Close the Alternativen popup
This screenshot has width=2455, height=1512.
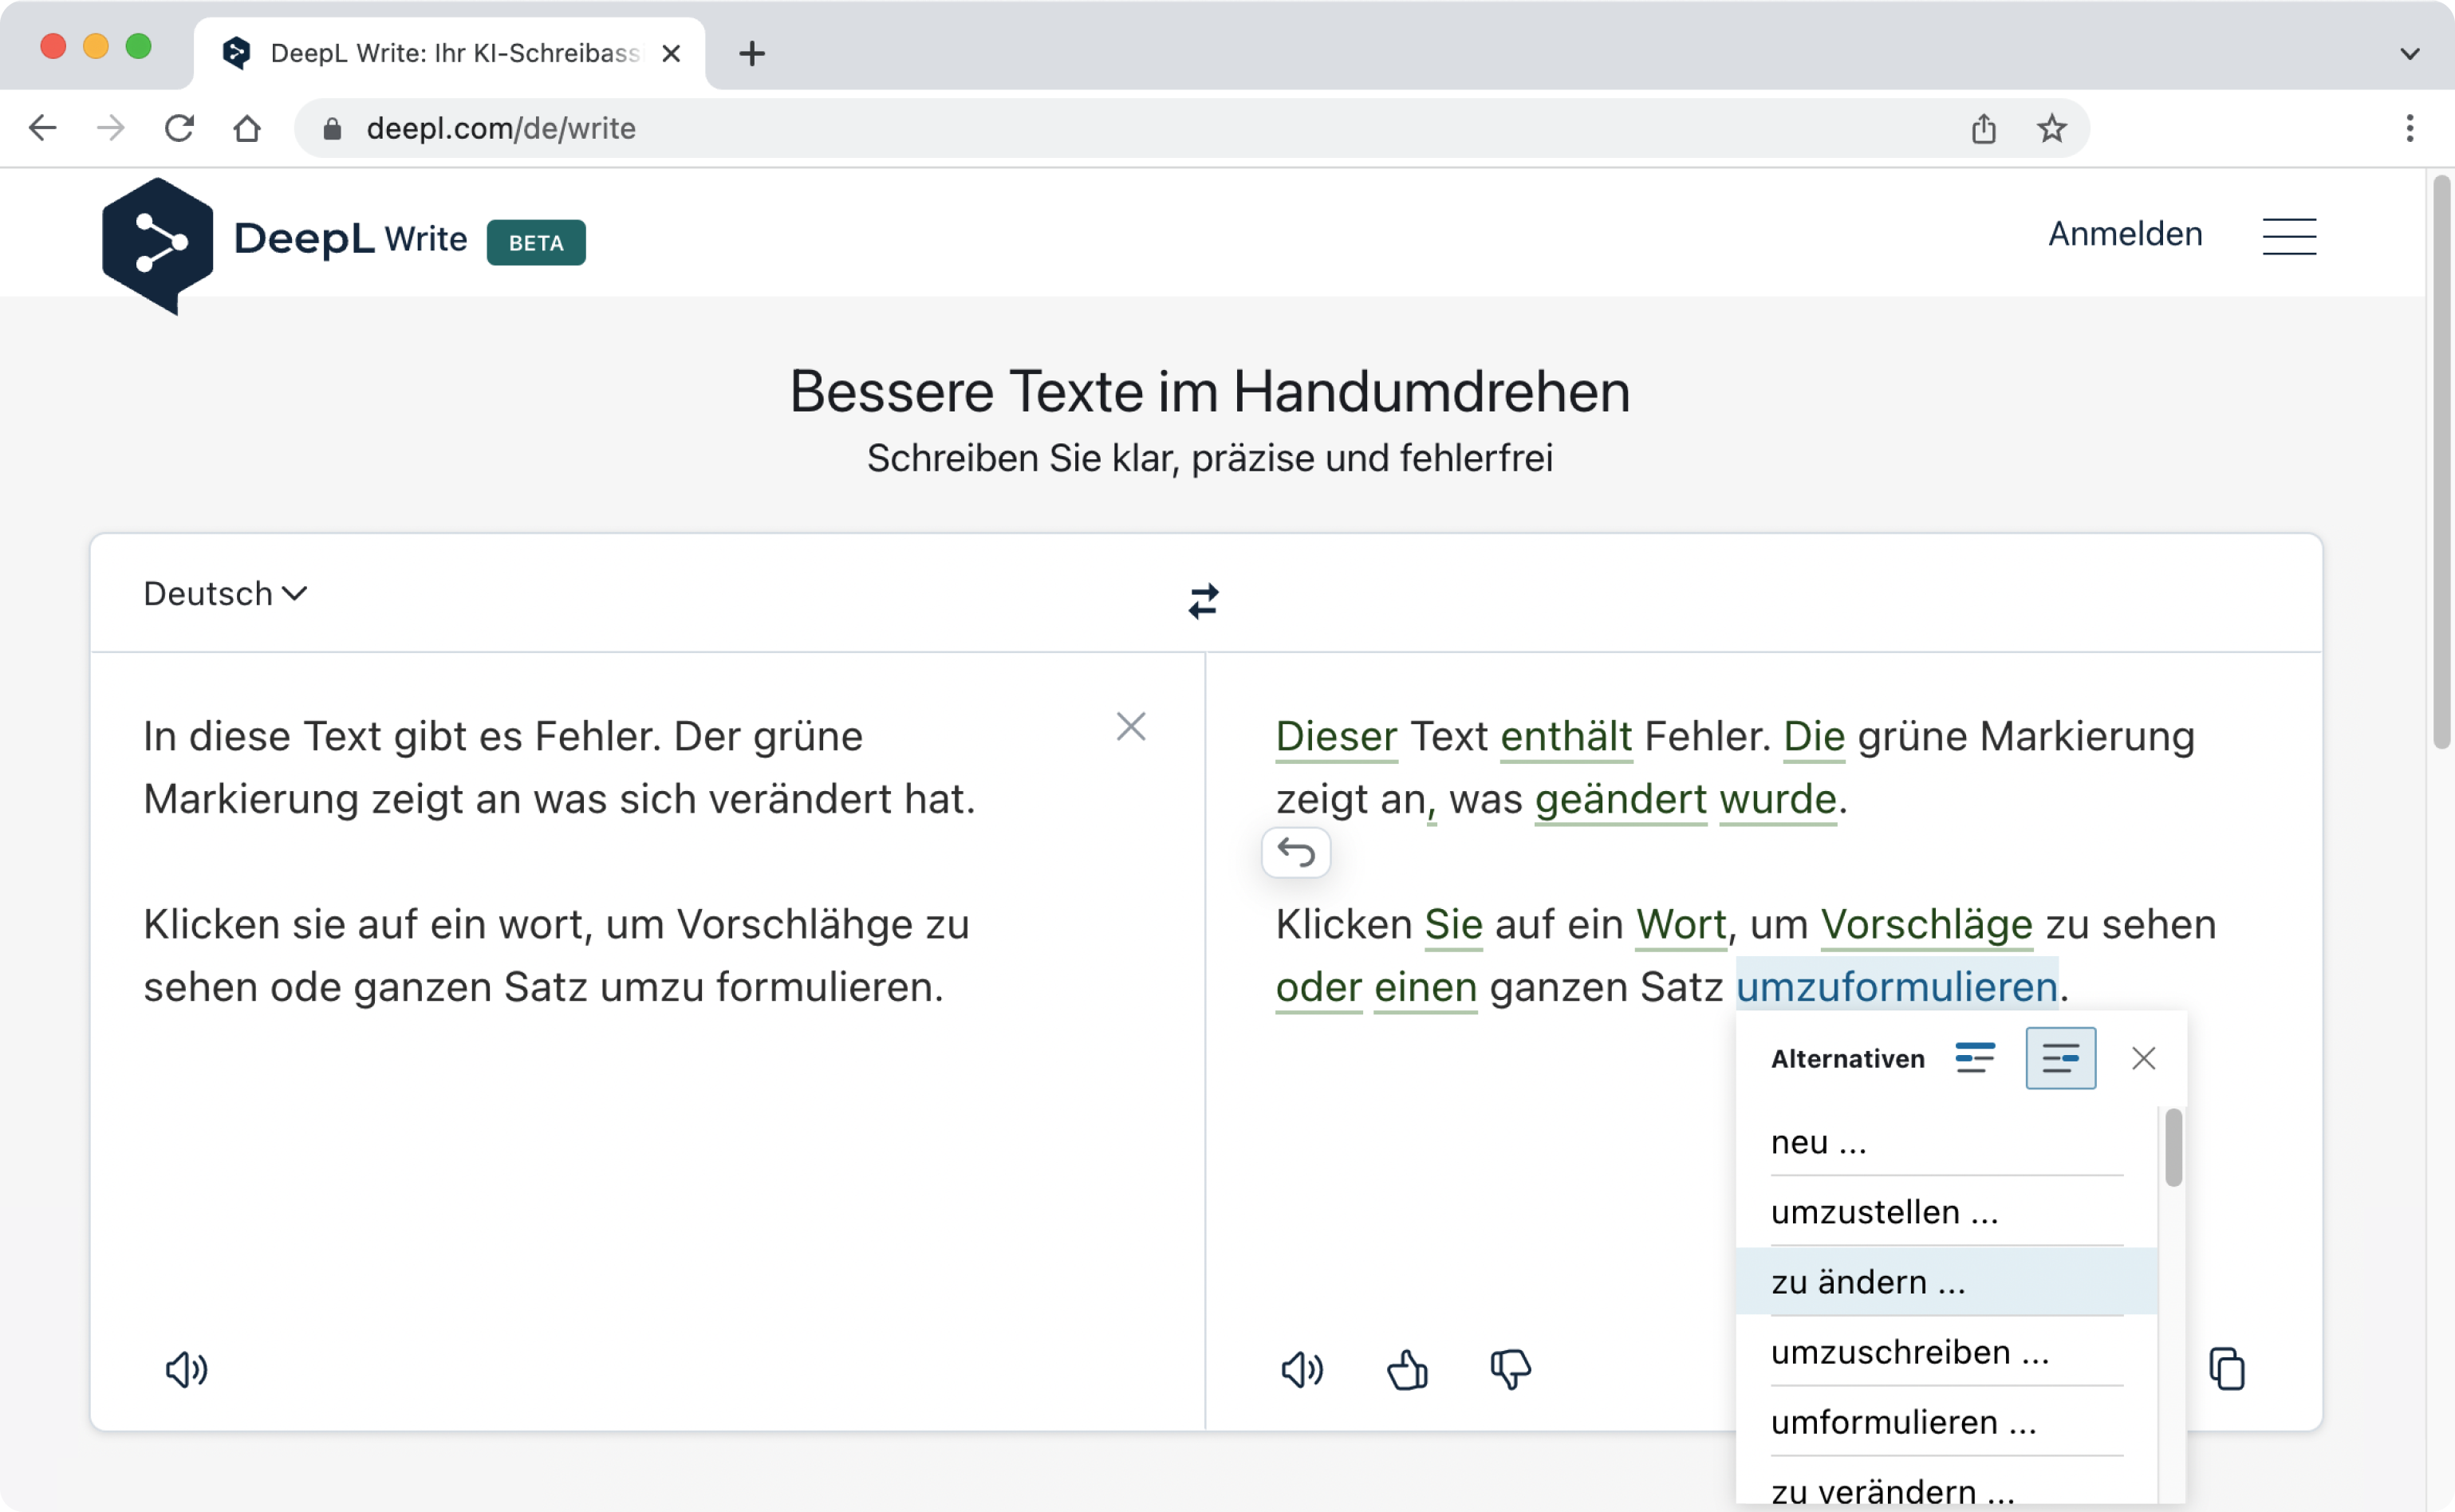[x=2142, y=1058]
